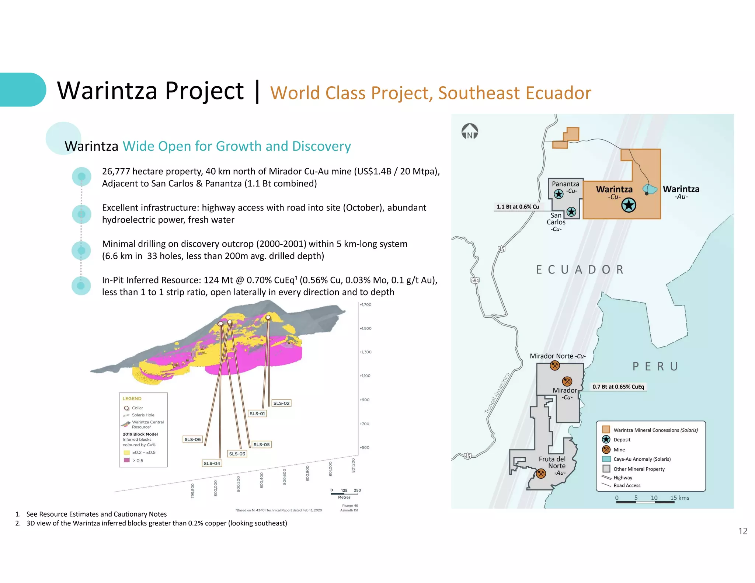
Task: Click the +500 elevation axis label
Action: [x=364, y=447]
